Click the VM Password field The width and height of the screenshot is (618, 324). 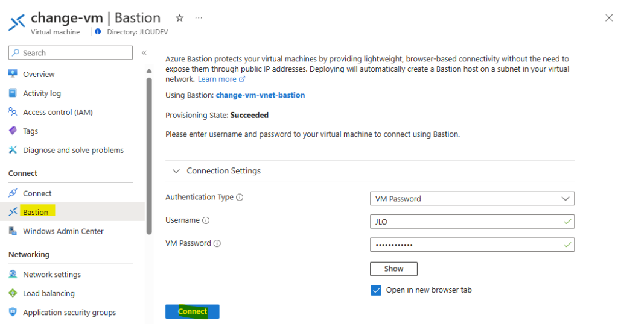click(472, 245)
